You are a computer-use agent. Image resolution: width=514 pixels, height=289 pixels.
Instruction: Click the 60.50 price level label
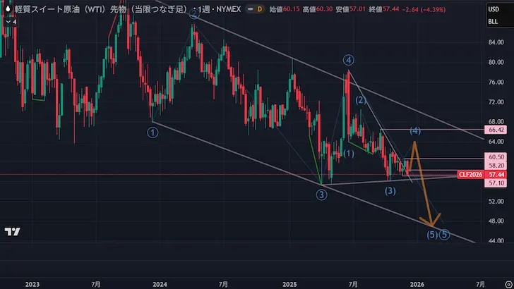496,156
